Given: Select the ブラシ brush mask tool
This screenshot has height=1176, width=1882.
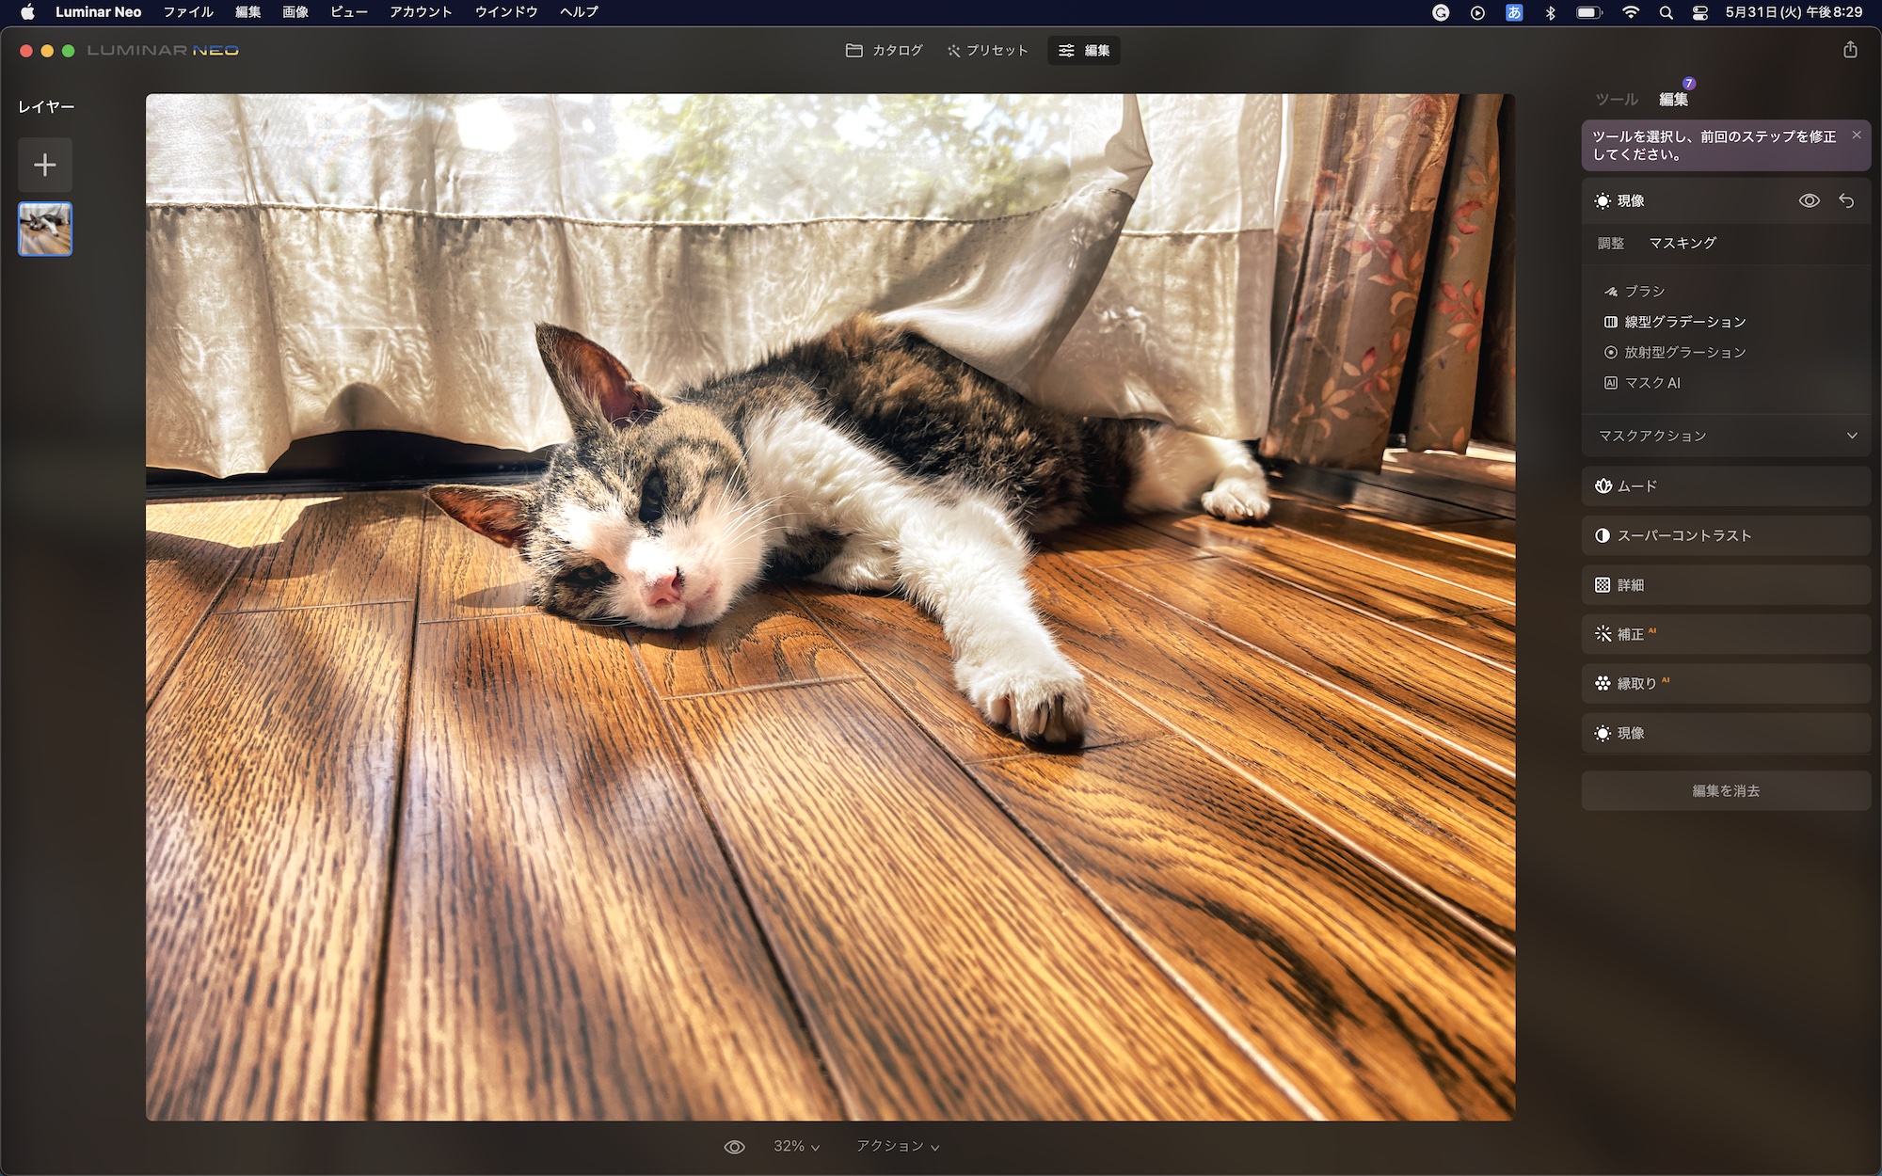Looking at the screenshot, I should (x=1643, y=292).
